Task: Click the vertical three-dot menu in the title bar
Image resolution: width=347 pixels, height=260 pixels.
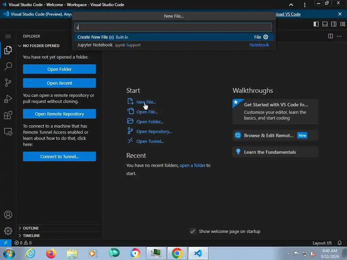Action: 305,5
